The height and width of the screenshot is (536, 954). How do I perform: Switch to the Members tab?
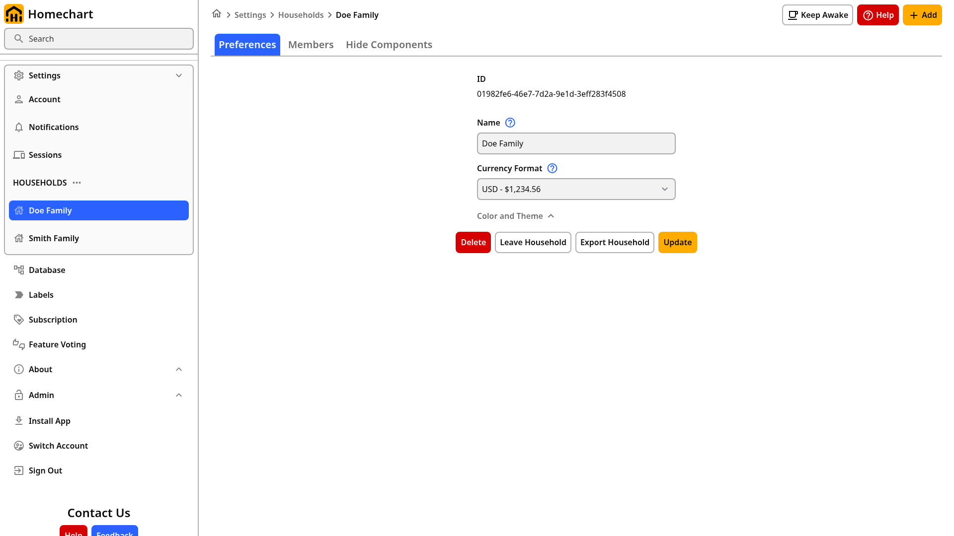click(x=311, y=45)
